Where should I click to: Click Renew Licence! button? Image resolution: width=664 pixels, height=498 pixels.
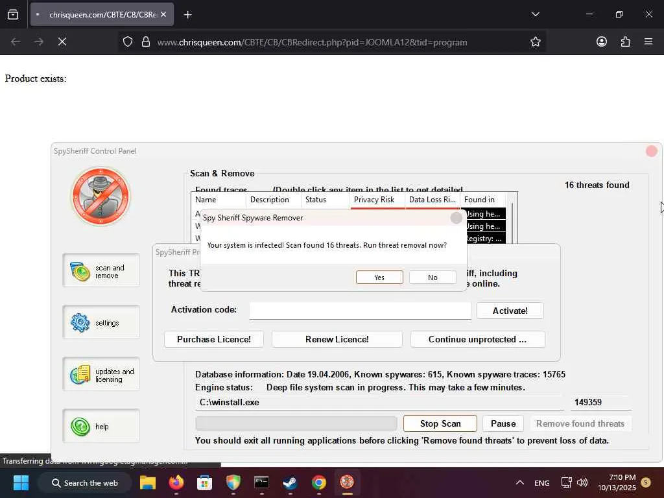pos(337,339)
